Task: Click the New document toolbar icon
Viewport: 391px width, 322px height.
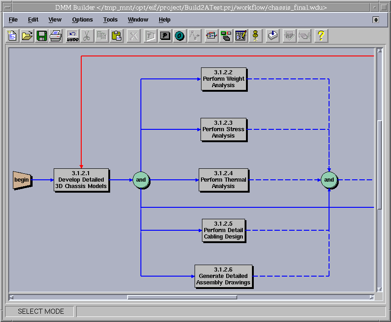Action: (12, 36)
